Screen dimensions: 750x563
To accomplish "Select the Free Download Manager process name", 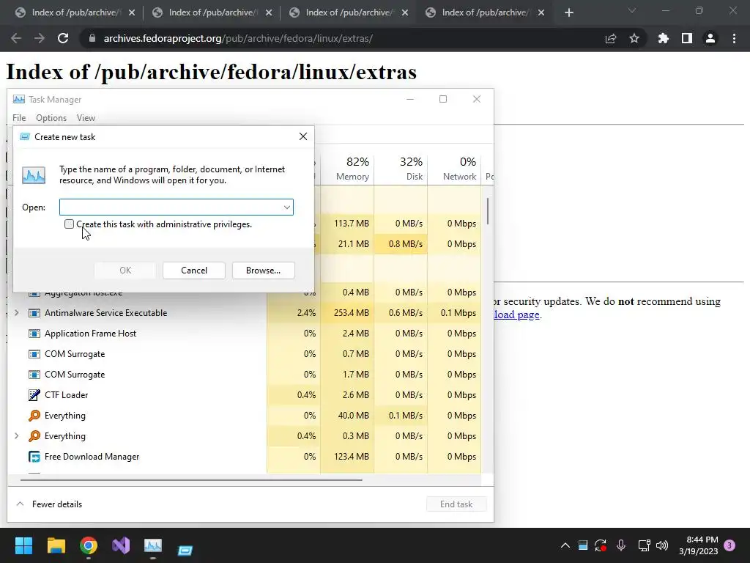I will [92, 457].
